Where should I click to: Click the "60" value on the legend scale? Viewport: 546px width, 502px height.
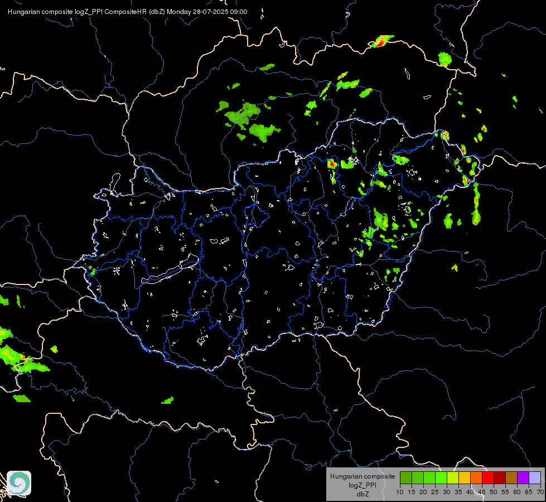(x=517, y=492)
